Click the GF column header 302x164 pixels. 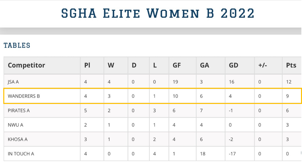(x=177, y=65)
